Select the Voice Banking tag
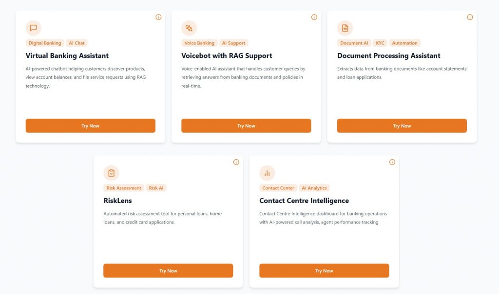 pos(199,43)
